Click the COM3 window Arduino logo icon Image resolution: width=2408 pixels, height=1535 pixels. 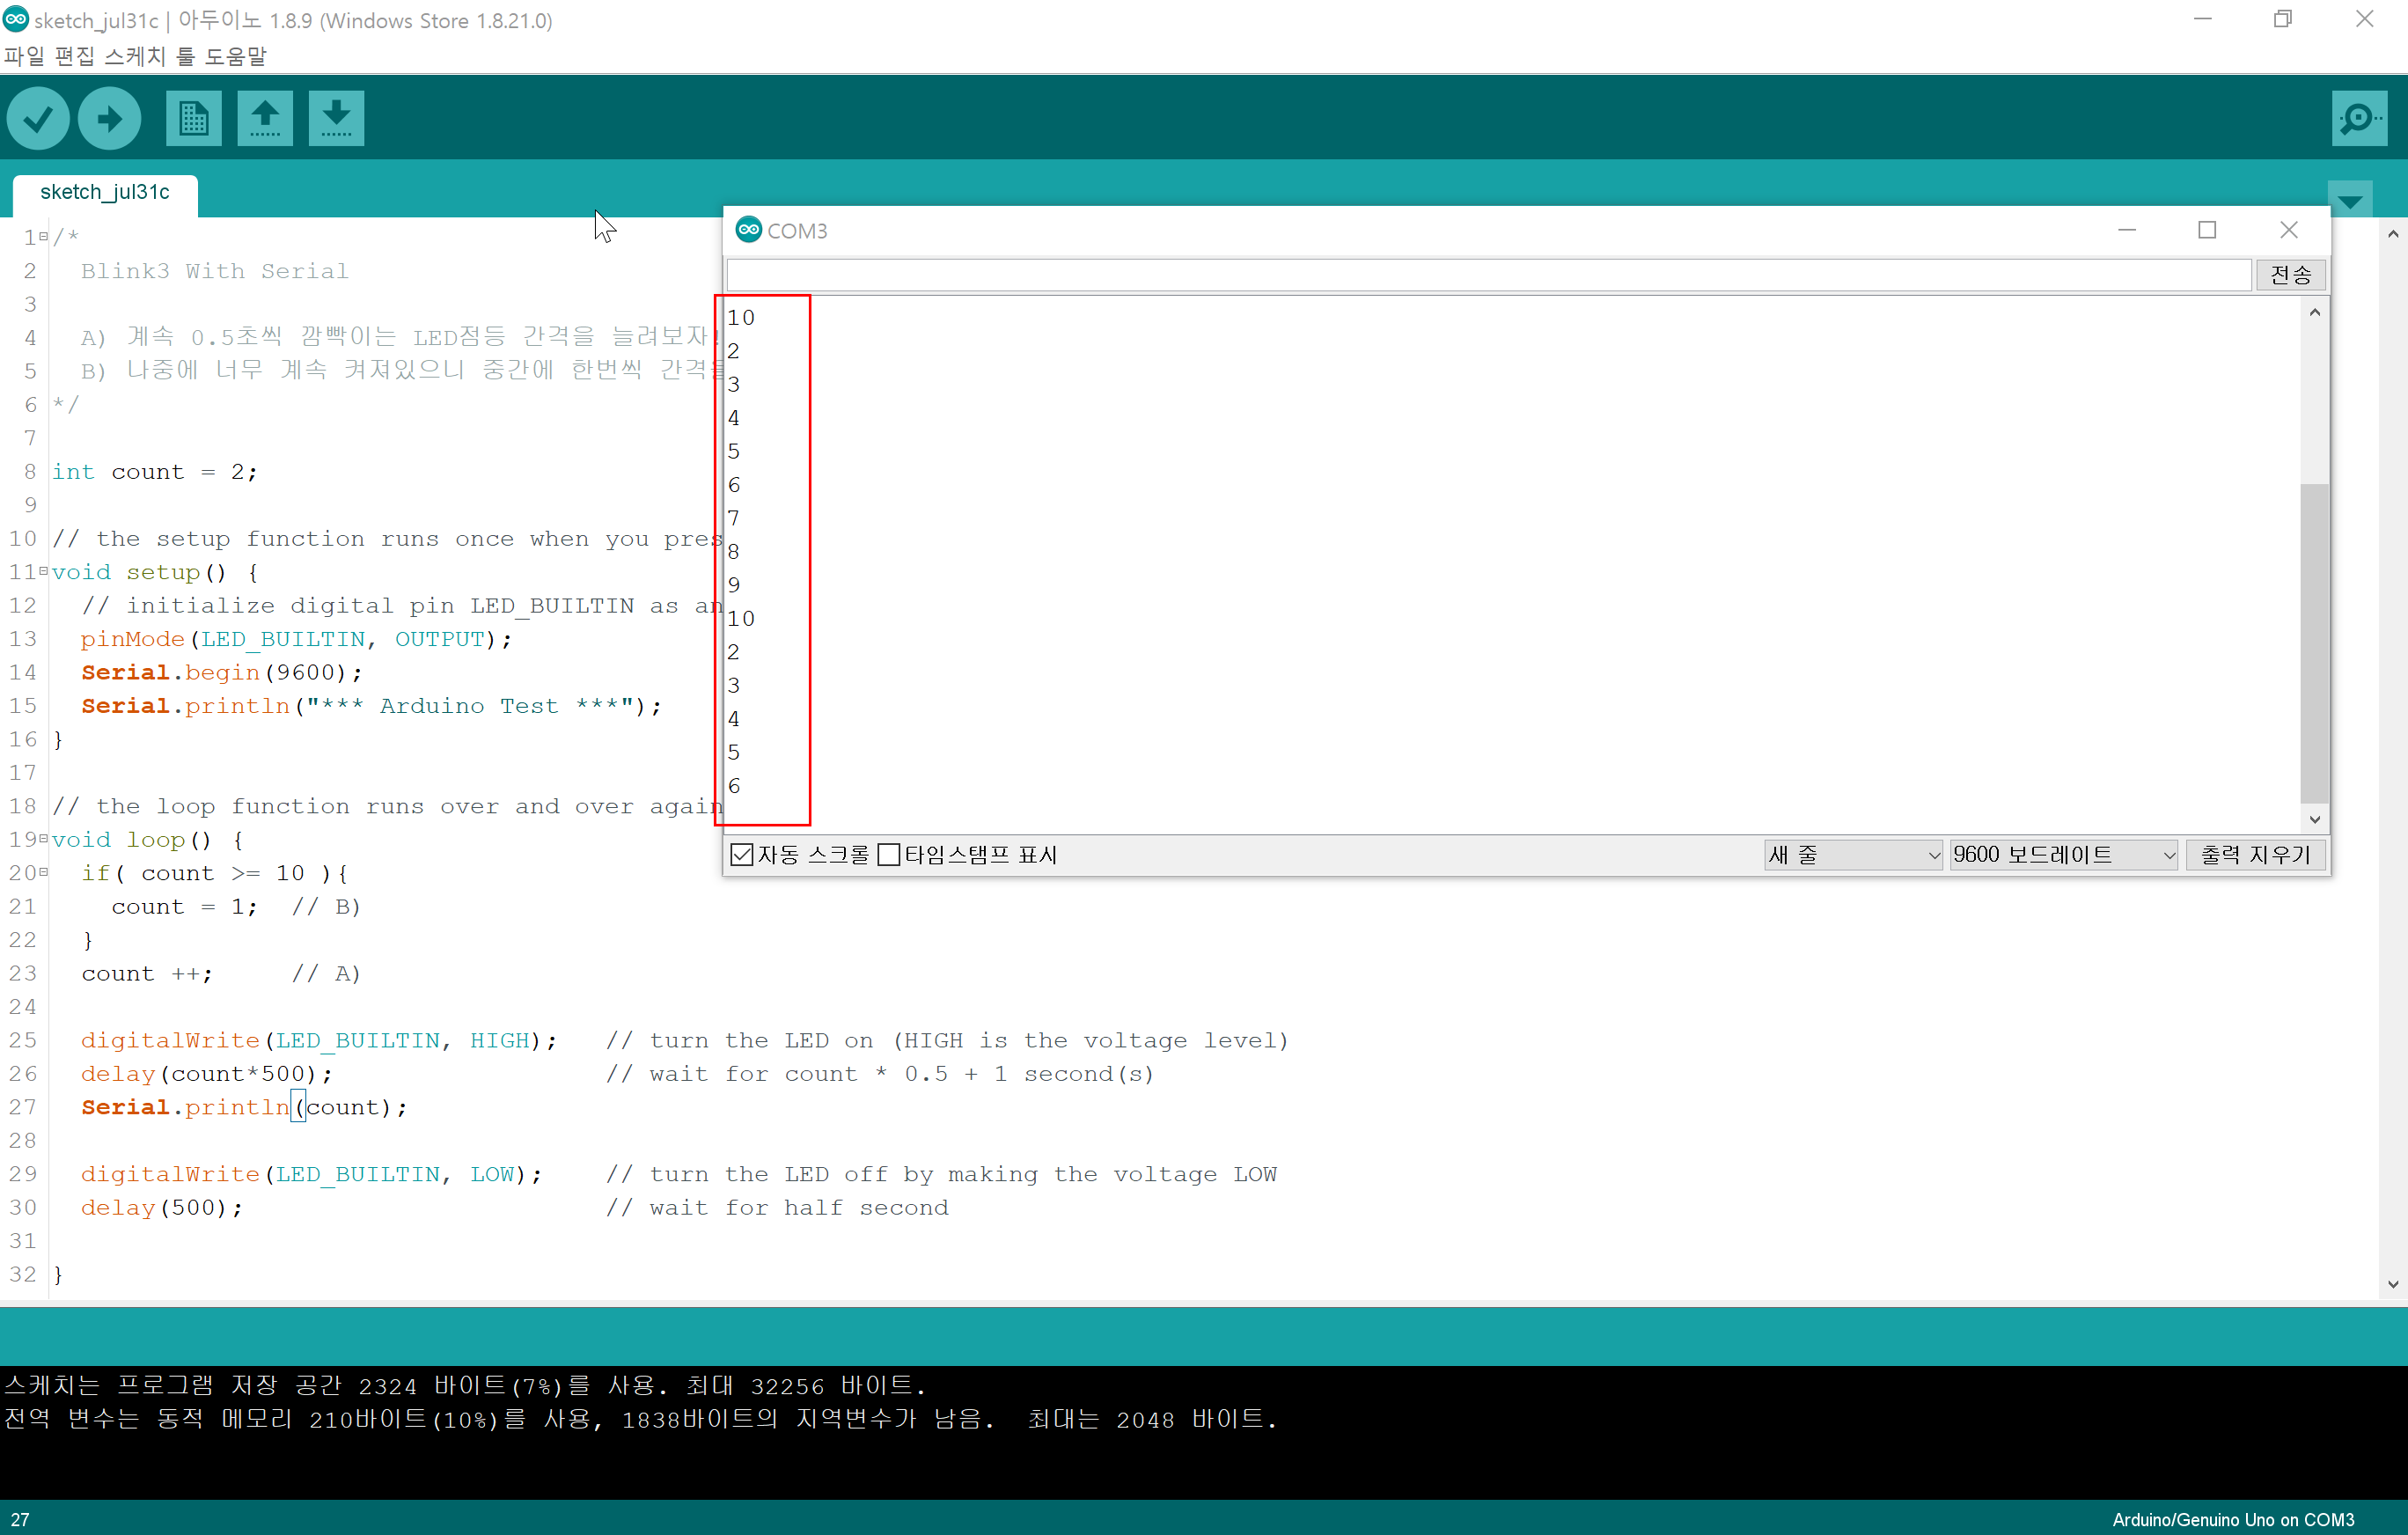(748, 230)
